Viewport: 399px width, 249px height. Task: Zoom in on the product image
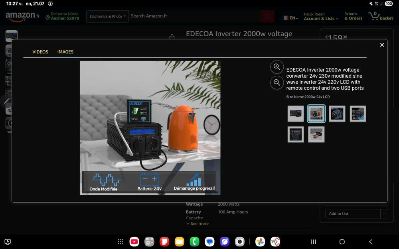click(277, 67)
